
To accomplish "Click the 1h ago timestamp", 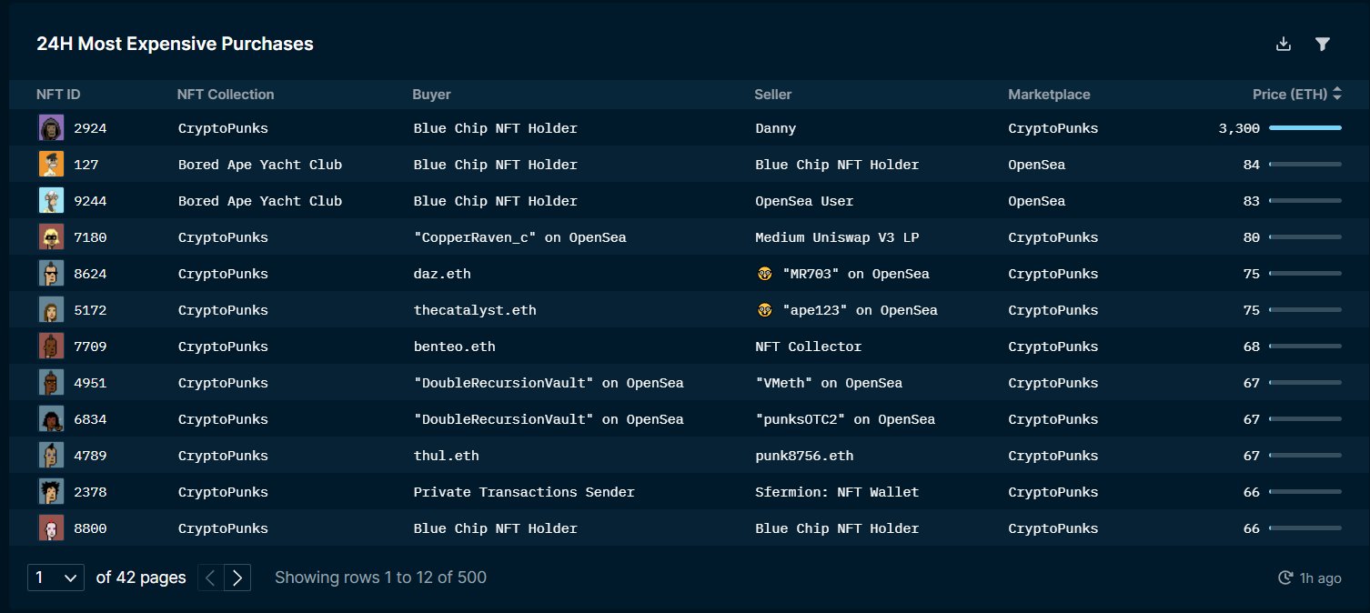I will pos(1321,578).
